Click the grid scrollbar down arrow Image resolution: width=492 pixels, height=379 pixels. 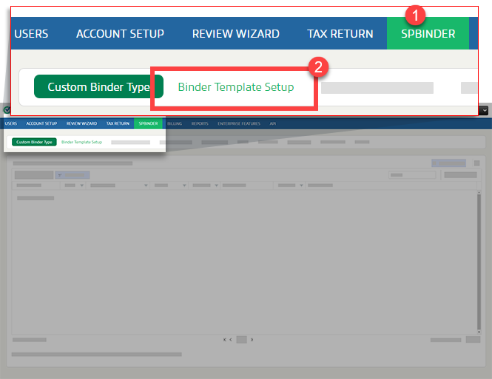pyautogui.click(x=479, y=332)
